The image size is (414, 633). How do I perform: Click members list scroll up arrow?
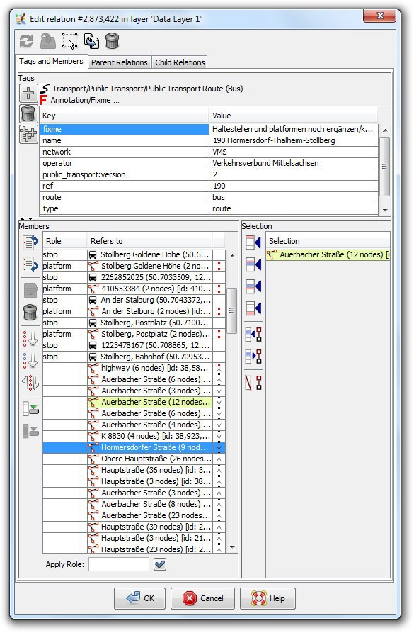(x=232, y=256)
